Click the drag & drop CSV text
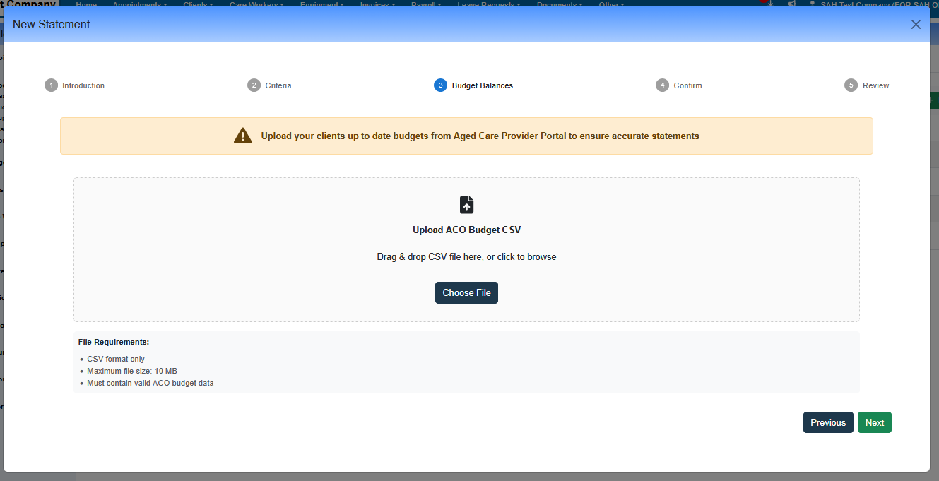This screenshot has height=481, width=939. pyautogui.click(x=466, y=257)
